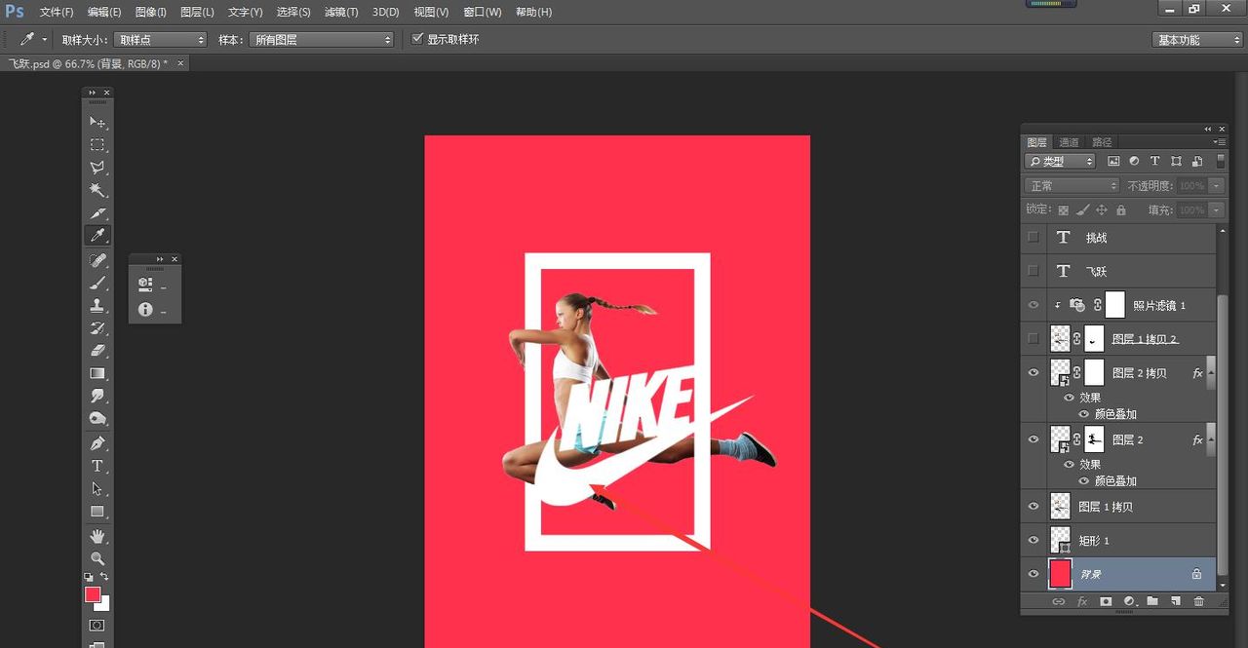
Task: Open the 取样点 sample size dropdown
Action: click(160, 40)
